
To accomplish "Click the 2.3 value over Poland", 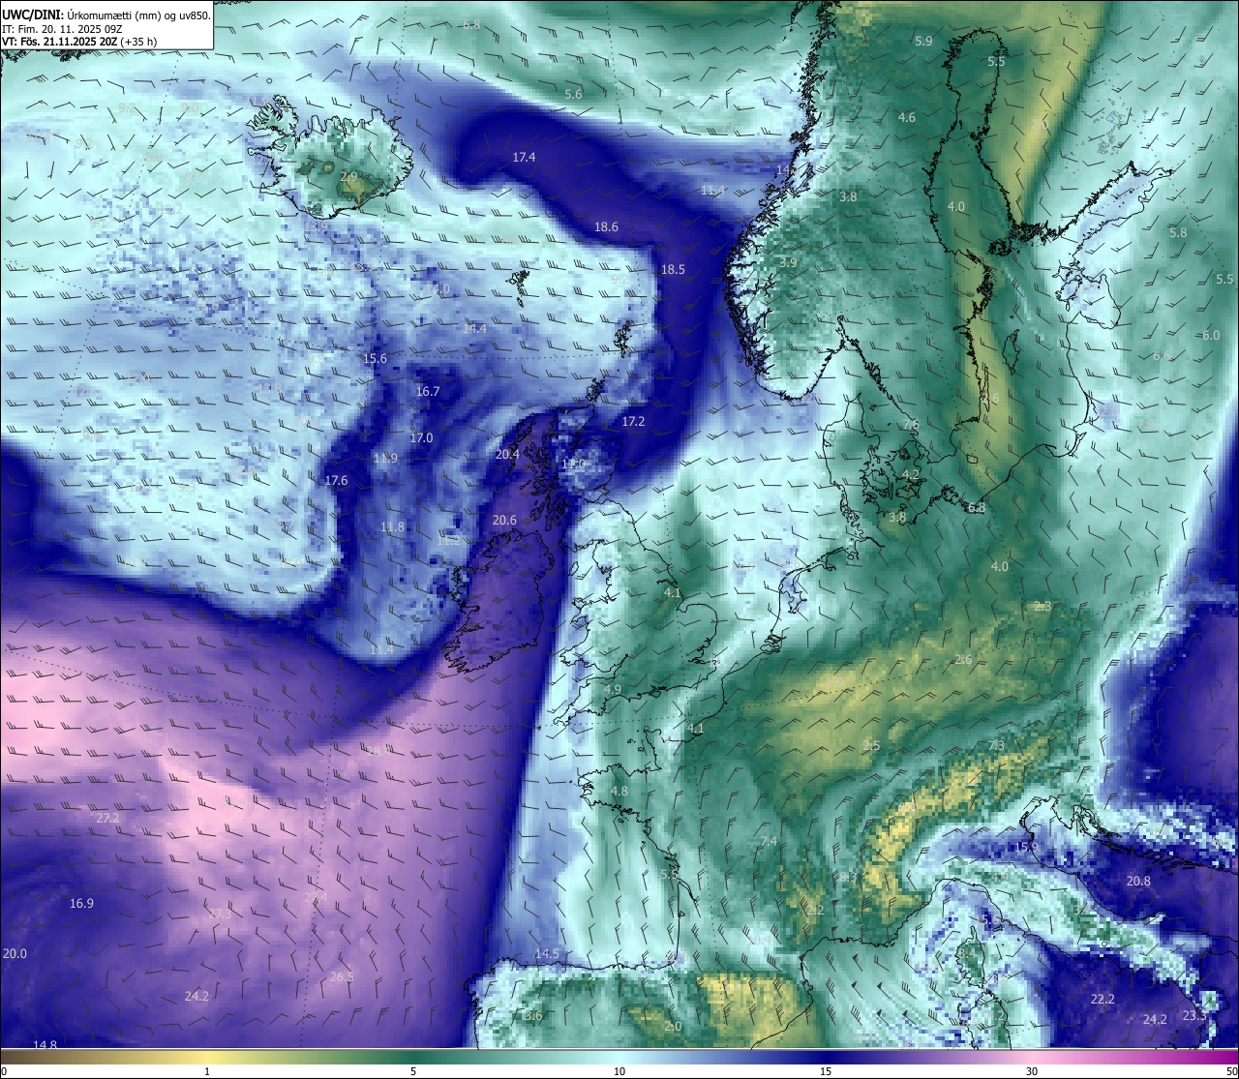I will point(1043,606).
